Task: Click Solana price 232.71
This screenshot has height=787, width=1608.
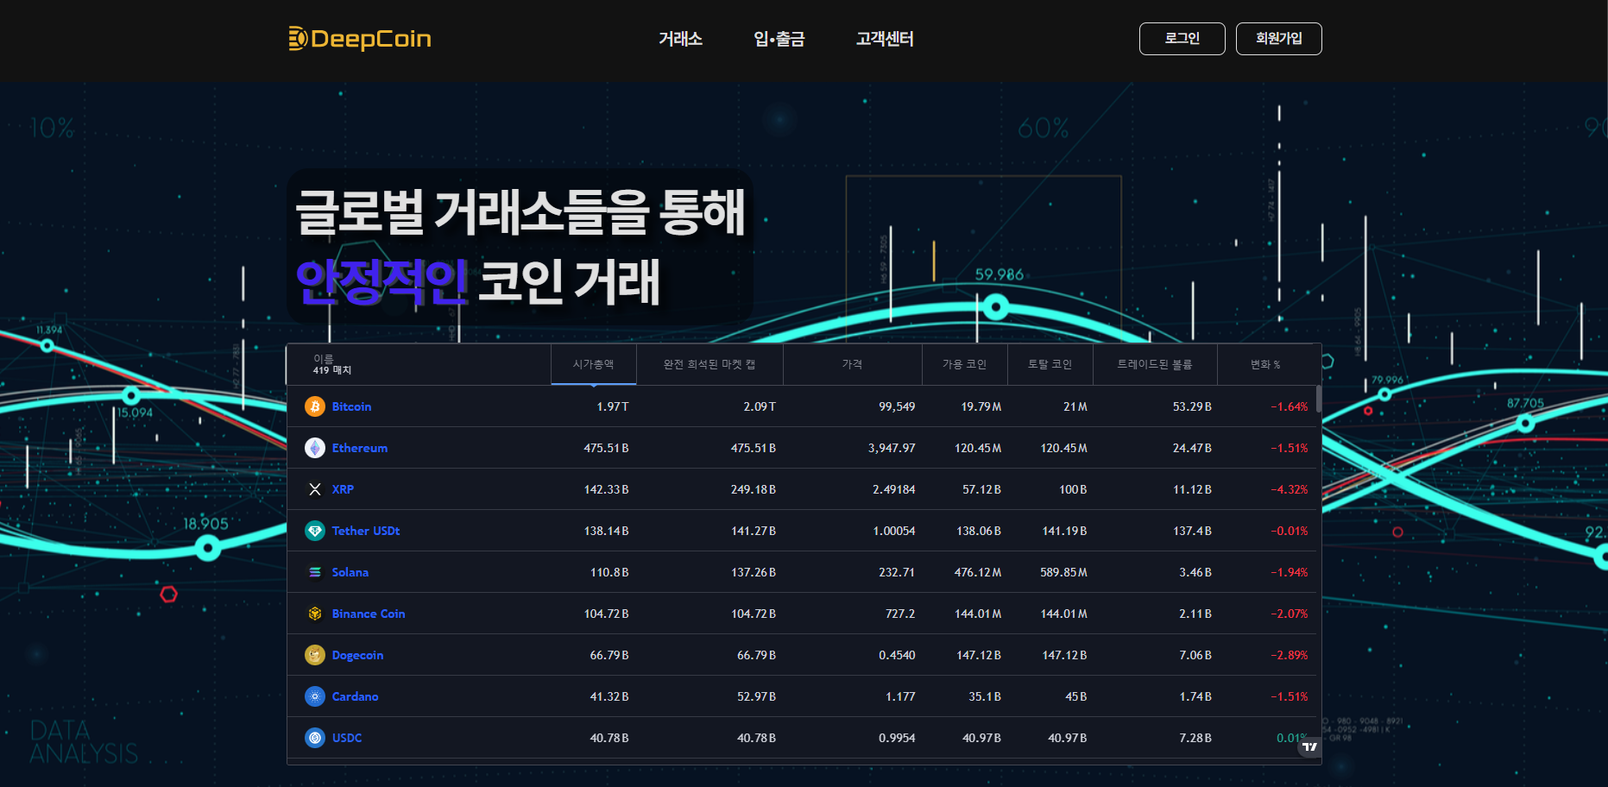Action: click(x=897, y=572)
